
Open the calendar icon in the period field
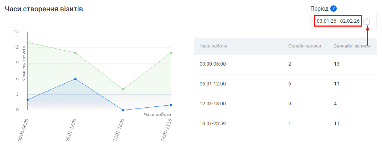point(367,21)
